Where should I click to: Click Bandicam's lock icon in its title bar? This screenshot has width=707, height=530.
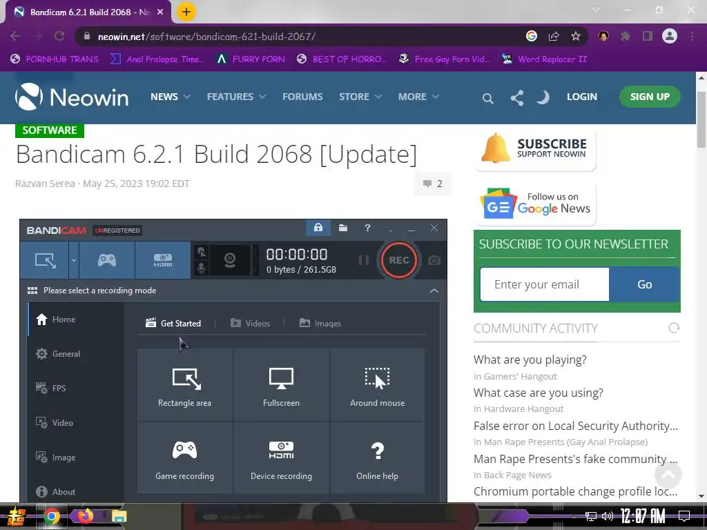[318, 228]
